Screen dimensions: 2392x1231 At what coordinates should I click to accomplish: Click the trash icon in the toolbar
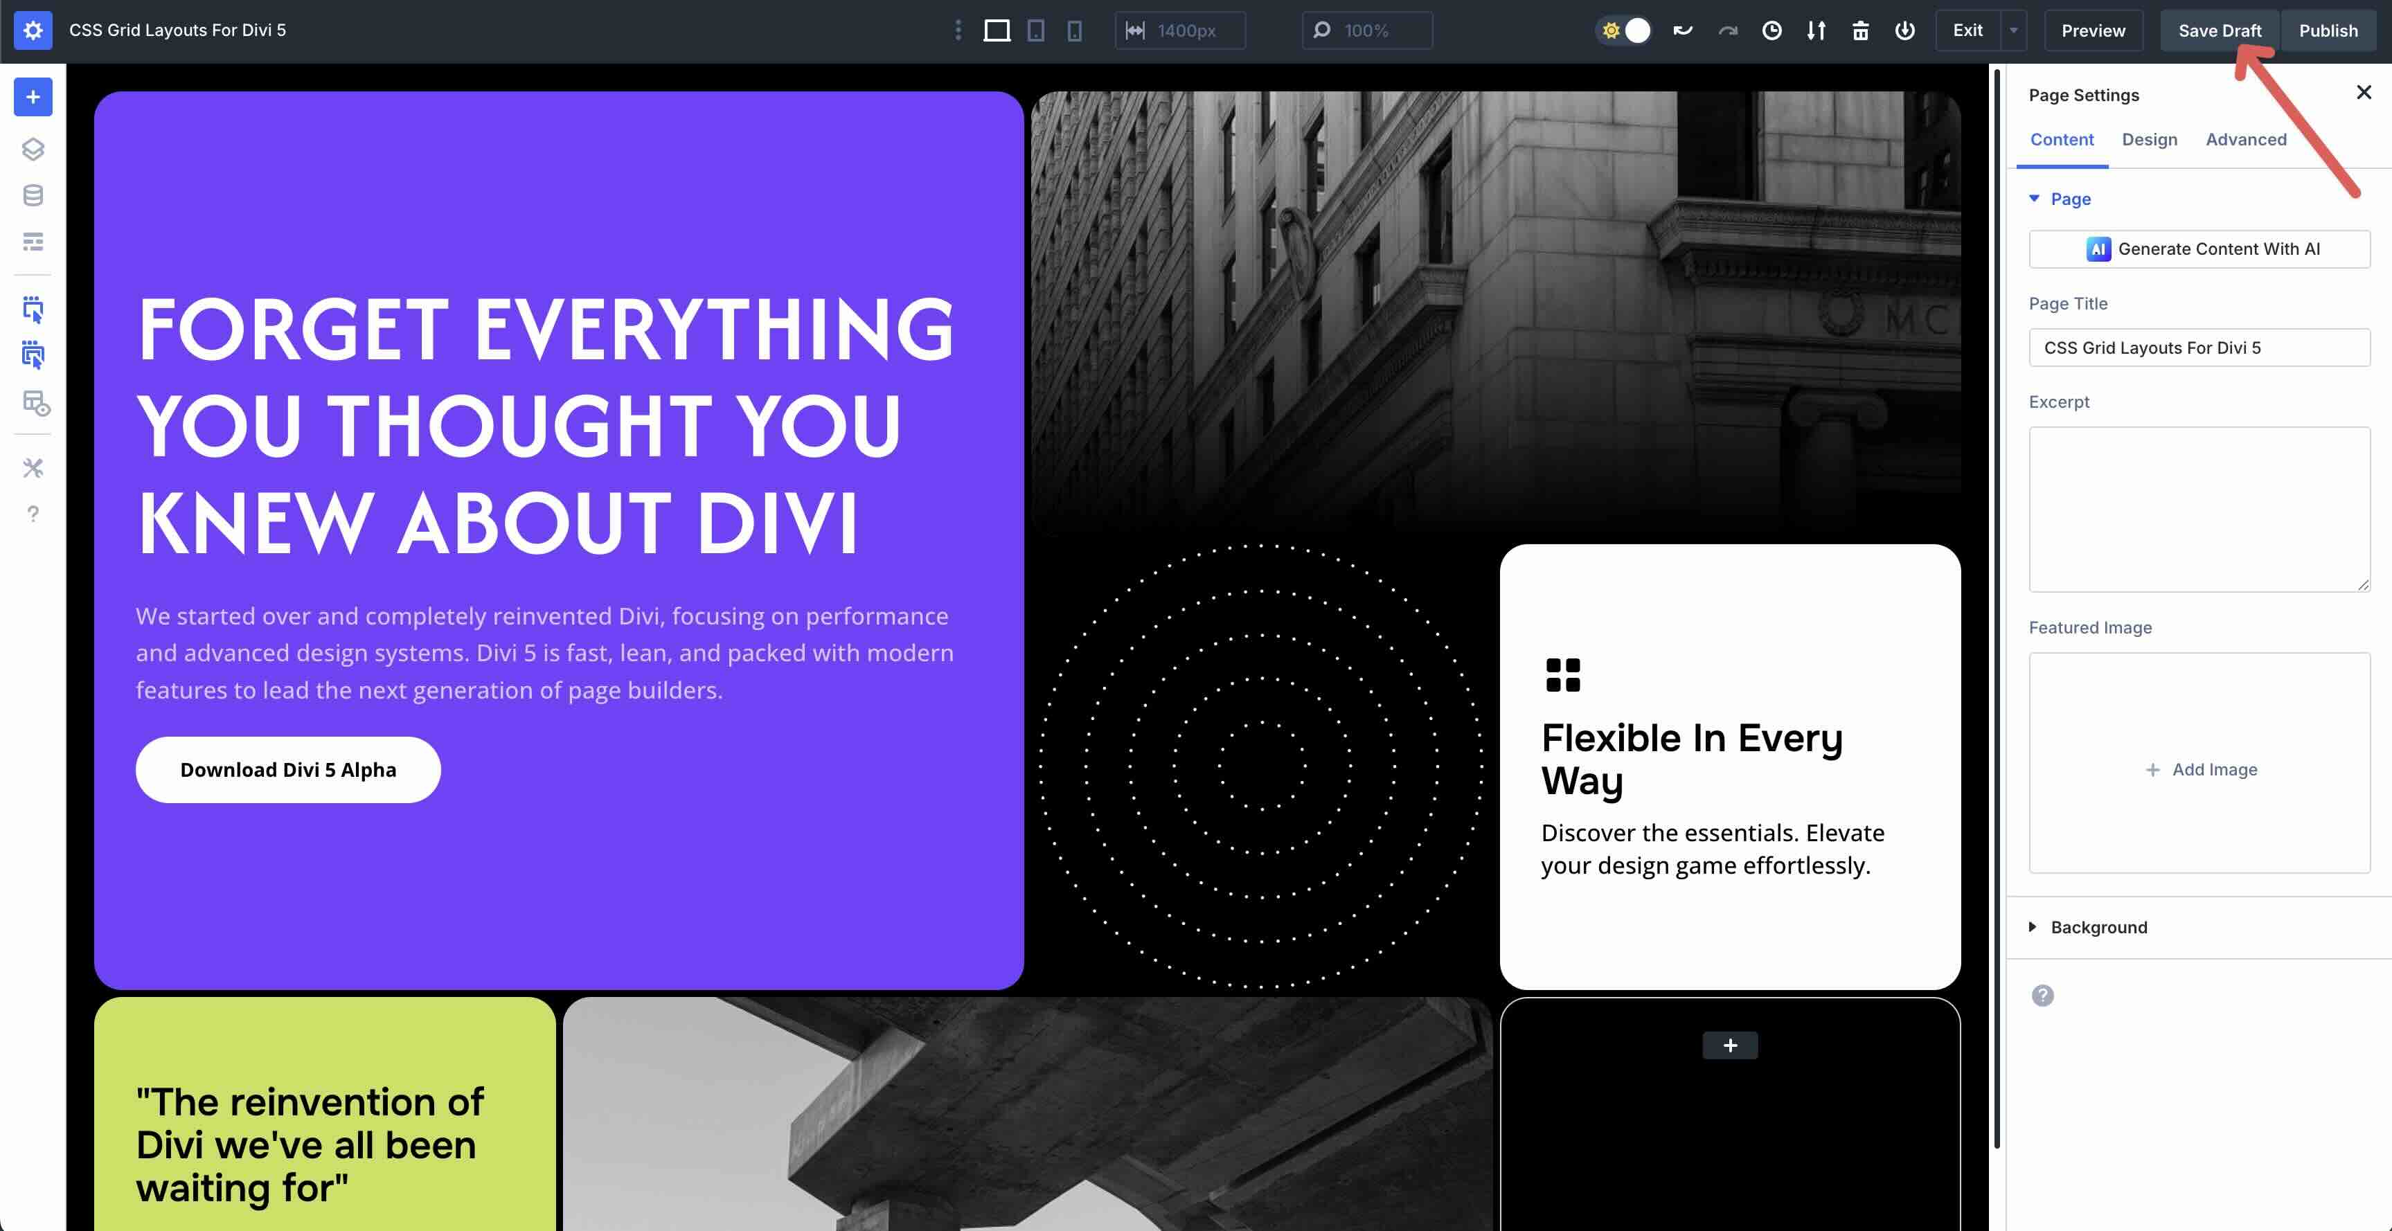tap(1862, 30)
